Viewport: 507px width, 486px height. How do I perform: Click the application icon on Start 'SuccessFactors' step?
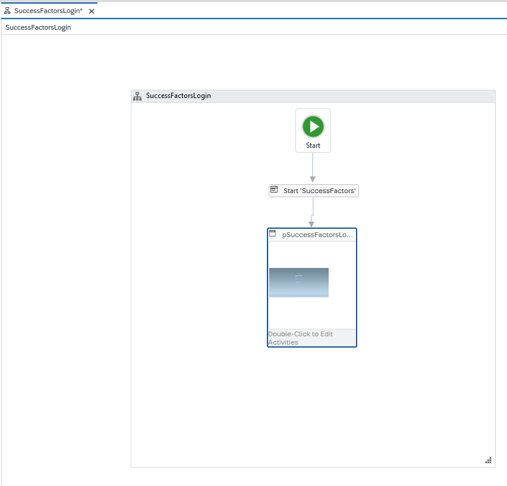click(x=274, y=190)
